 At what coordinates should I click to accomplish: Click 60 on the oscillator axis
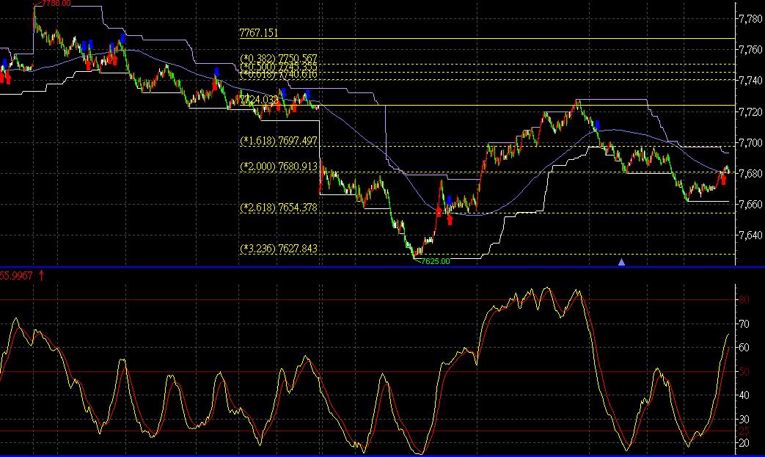(744, 348)
